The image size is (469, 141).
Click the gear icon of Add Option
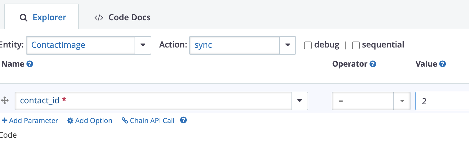point(70,120)
